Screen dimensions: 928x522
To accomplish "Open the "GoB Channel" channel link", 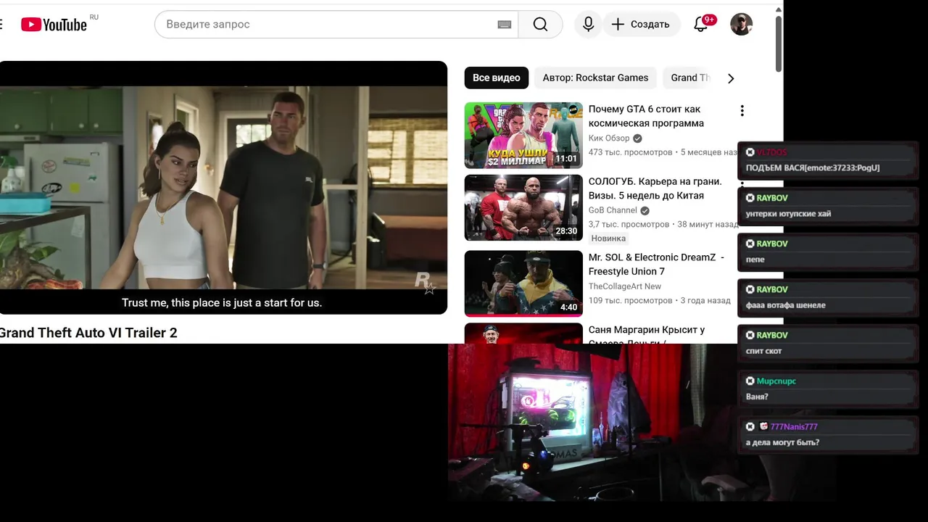I will click(613, 210).
